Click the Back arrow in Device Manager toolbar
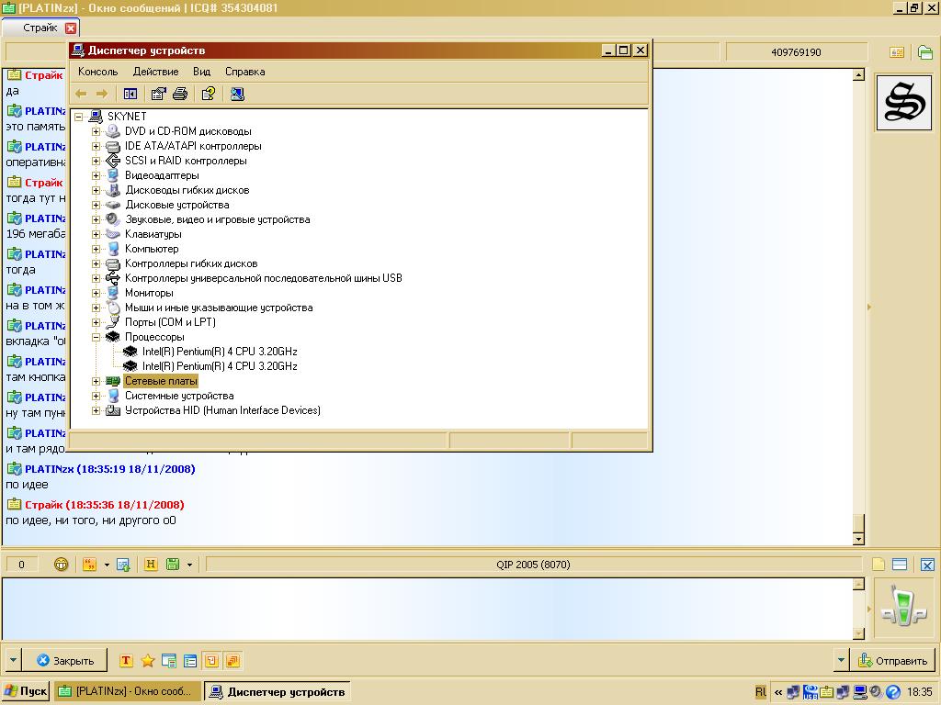The height and width of the screenshot is (705, 941). coord(81,94)
